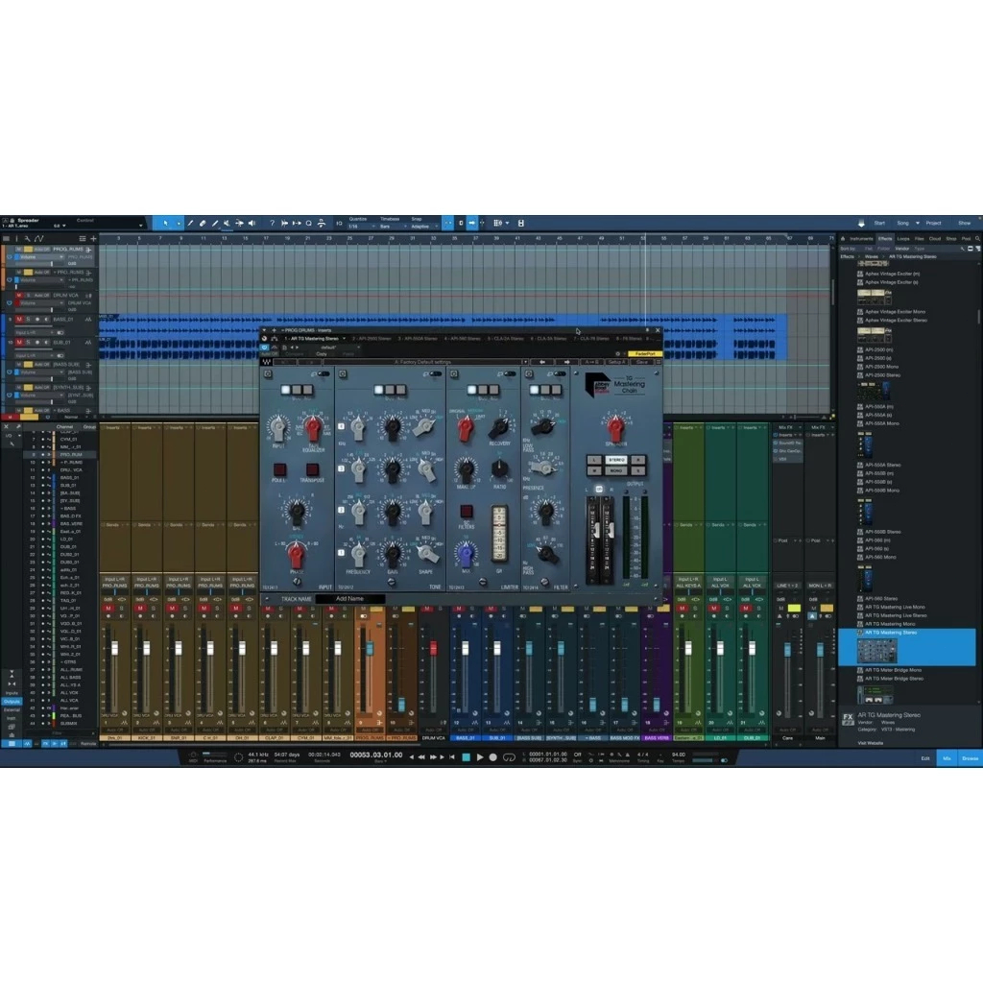Enable the Transpose button in the Input module
This screenshot has height=983, width=983.
click(312, 469)
